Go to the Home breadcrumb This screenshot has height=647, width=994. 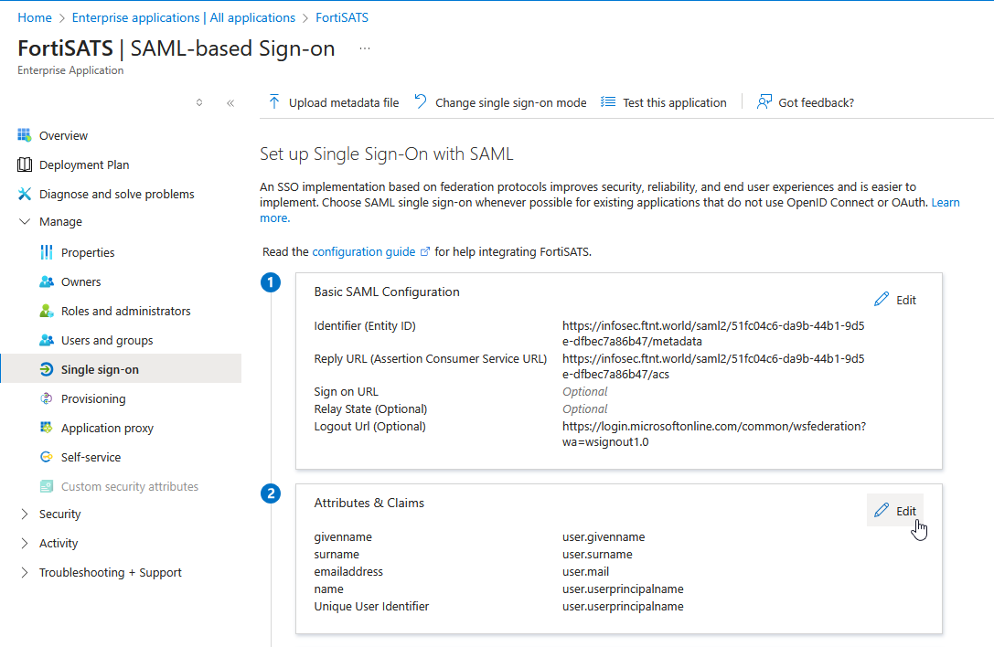[x=35, y=17]
